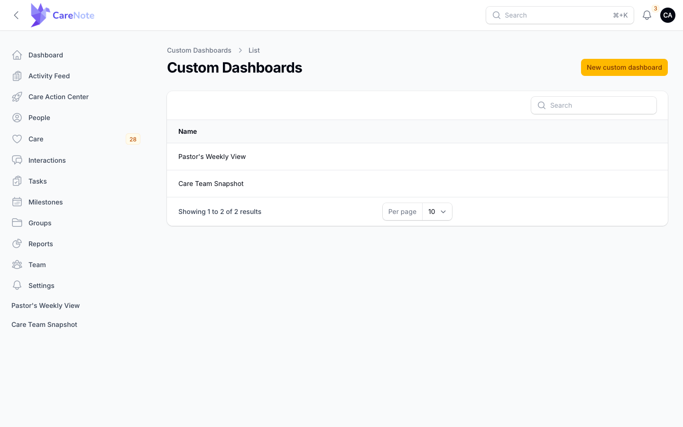Click New custom dashboard button
Screen dimensions: 683x427
tap(624, 67)
